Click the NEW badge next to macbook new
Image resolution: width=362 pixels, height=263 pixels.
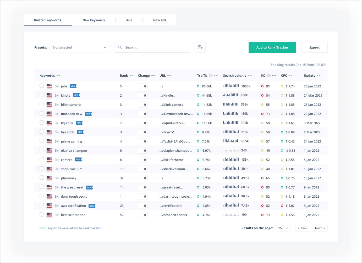click(x=88, y=114)
